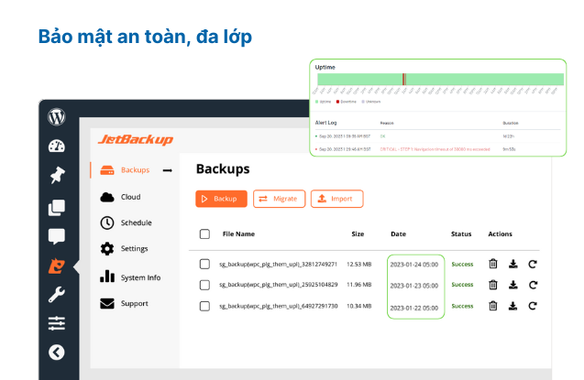Open the Cloud menu item

point(121,197)
